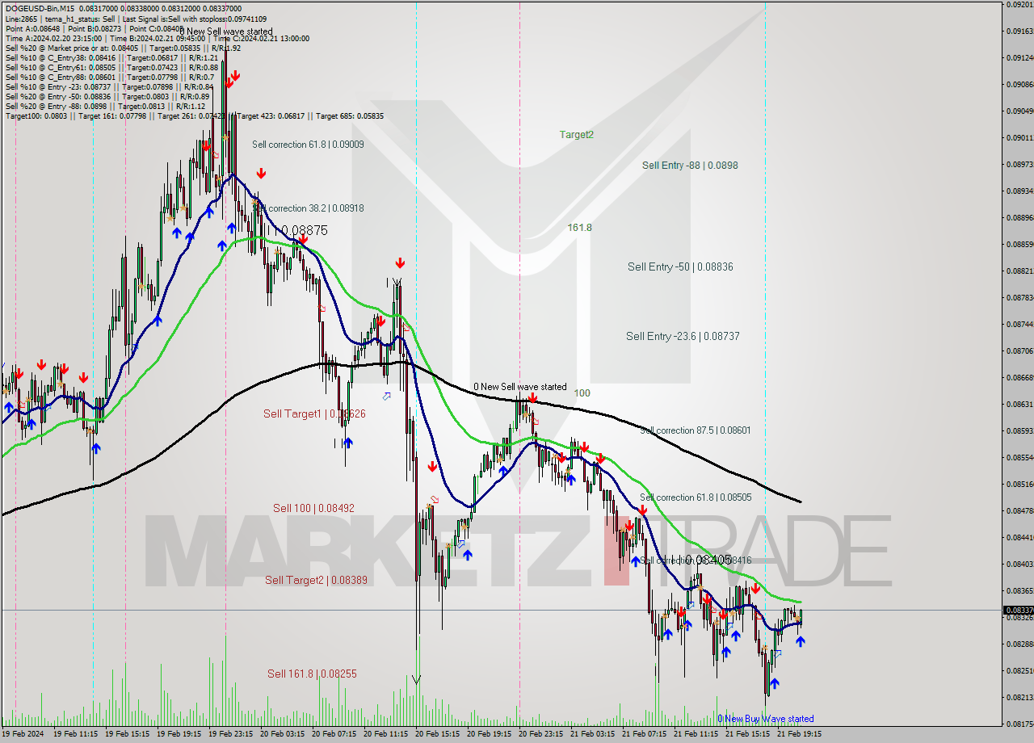Click the 'Line:2865 | tema_h1_status' info line

tap(136, 19)
